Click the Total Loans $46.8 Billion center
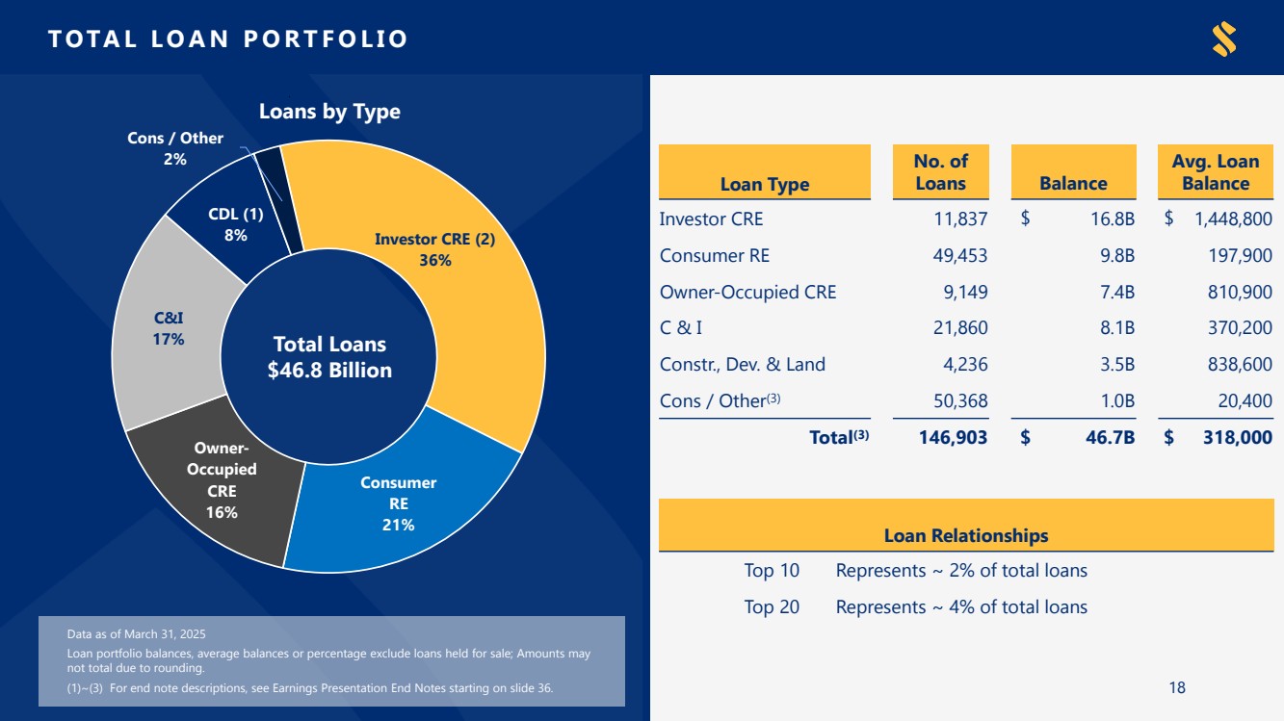1284x721 pixels. click(329, 357)
